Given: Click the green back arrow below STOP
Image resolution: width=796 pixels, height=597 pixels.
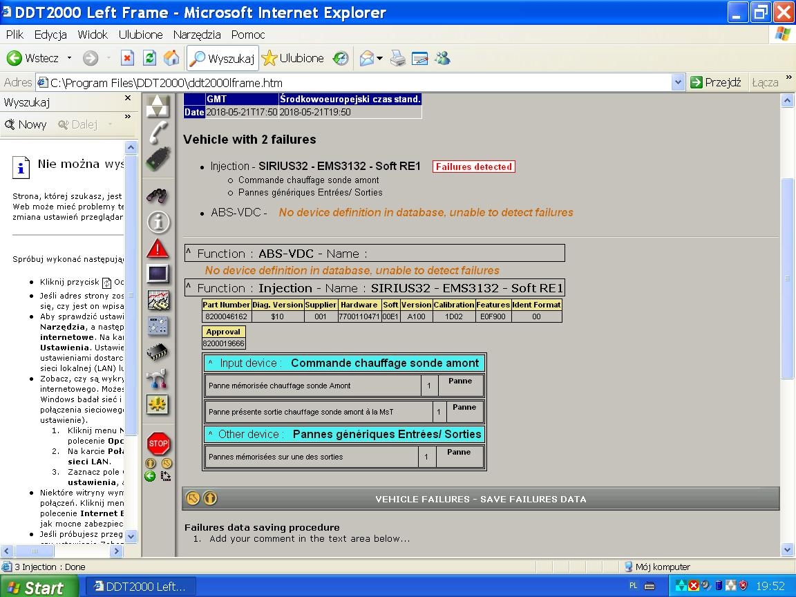Looking at the screenshot, I should [150, 475].
